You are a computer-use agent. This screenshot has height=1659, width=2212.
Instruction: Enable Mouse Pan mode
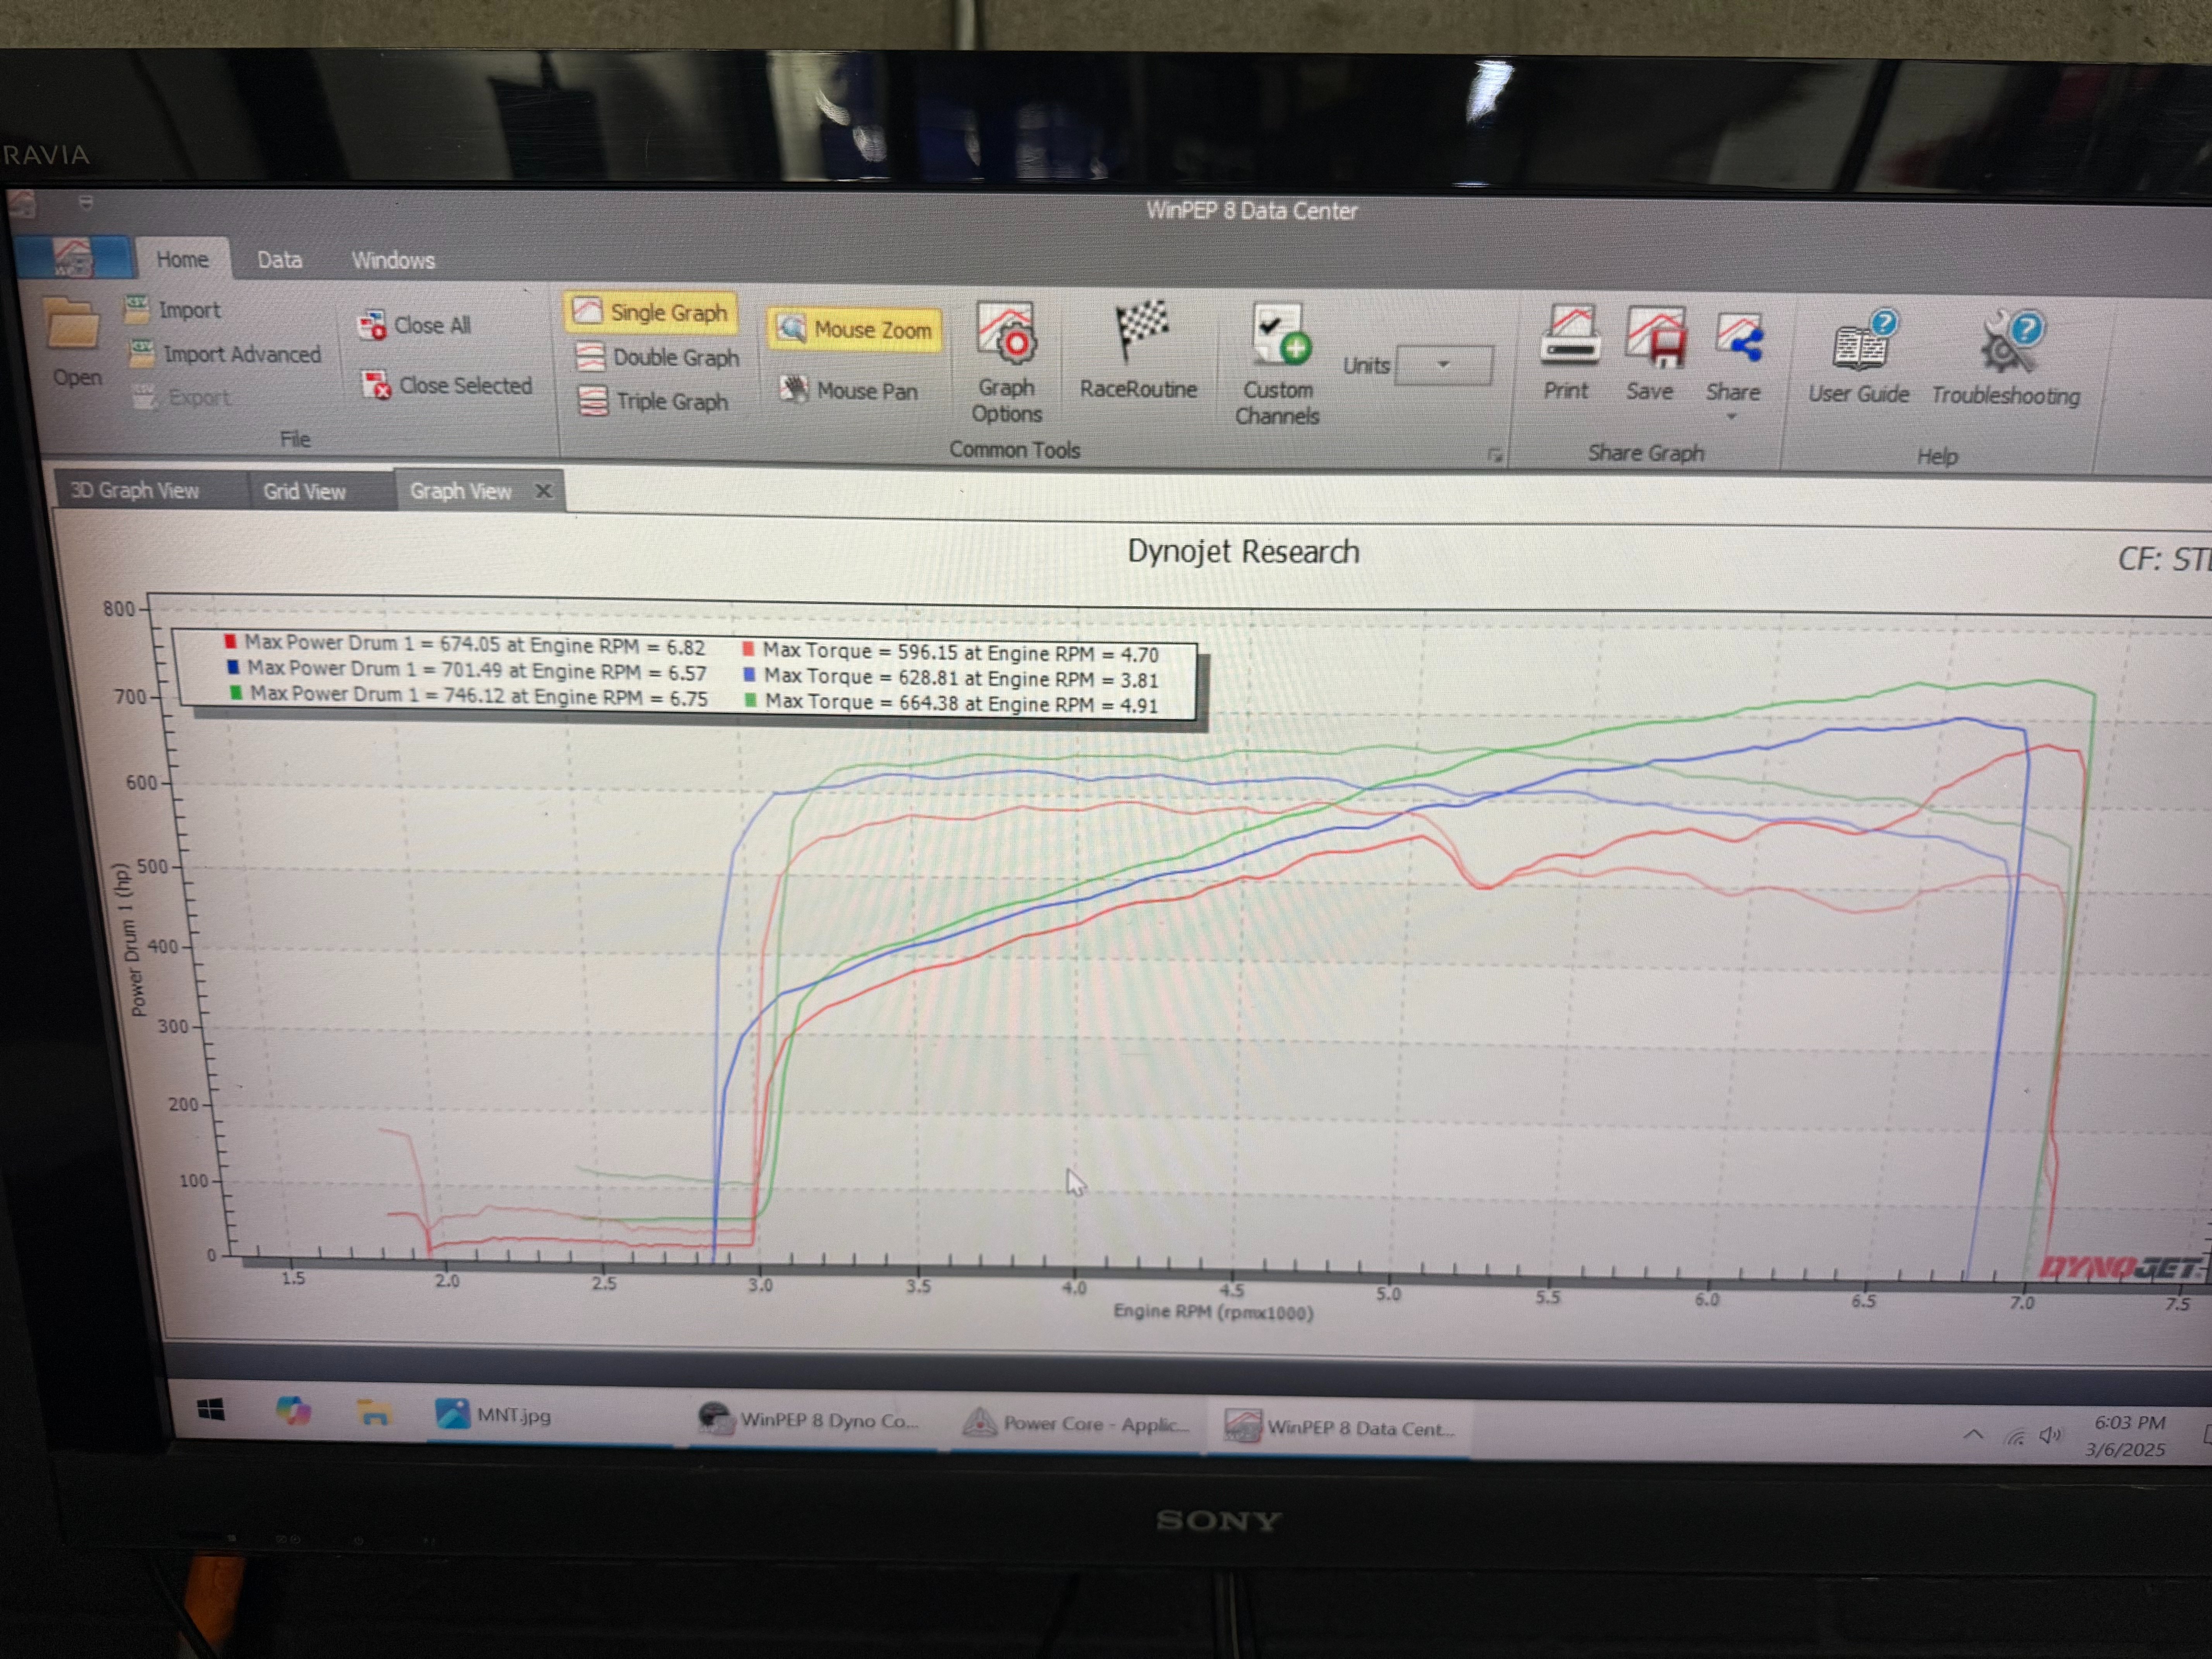tap(849, 390)
